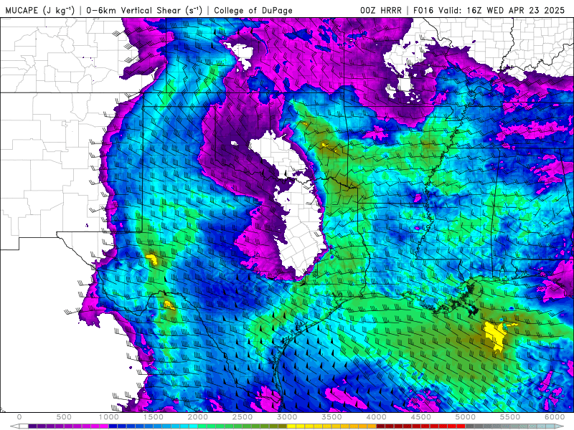This screenshot has width=574, height=430.
Task: Pick the first gray swatch under 5000
Action: [x=470, y=426]
